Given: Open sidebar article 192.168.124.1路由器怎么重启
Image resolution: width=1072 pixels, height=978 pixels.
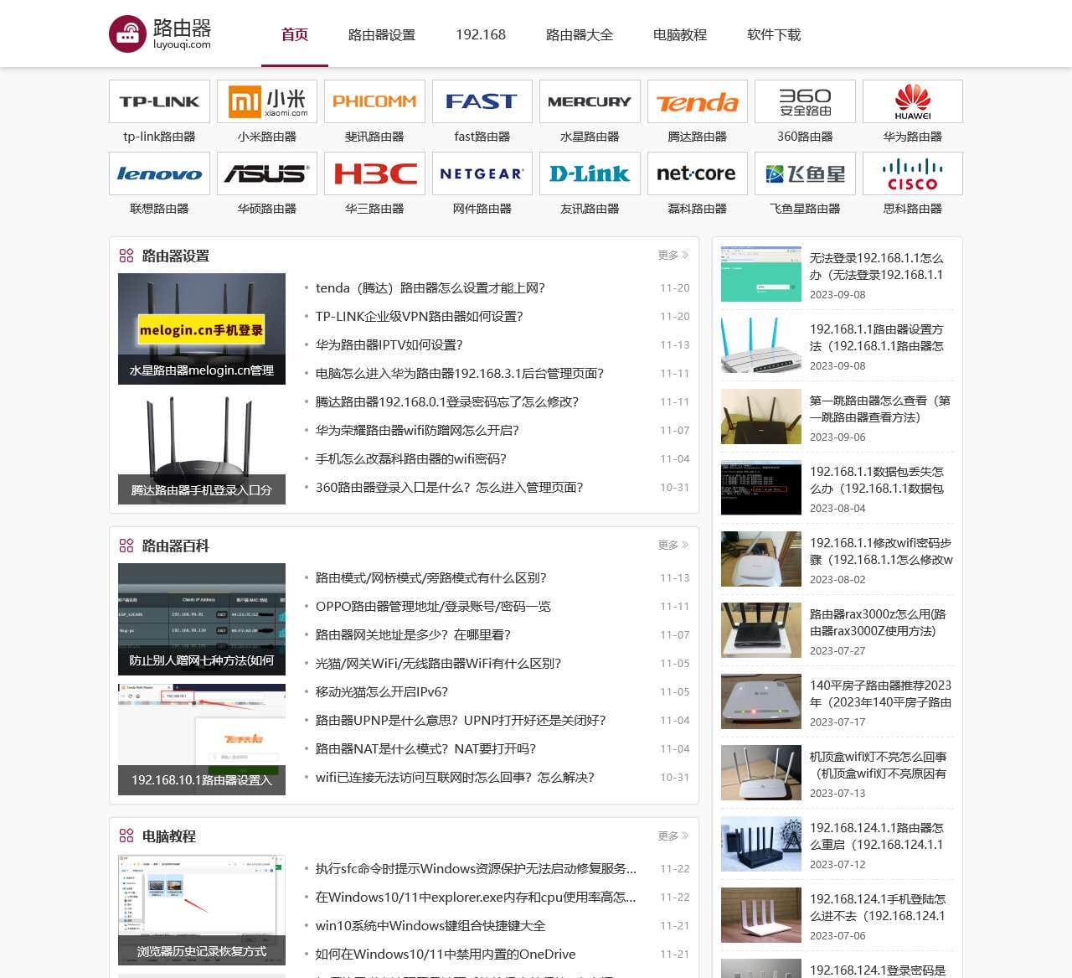Looking at the screenshot, I should coord(876,836).
